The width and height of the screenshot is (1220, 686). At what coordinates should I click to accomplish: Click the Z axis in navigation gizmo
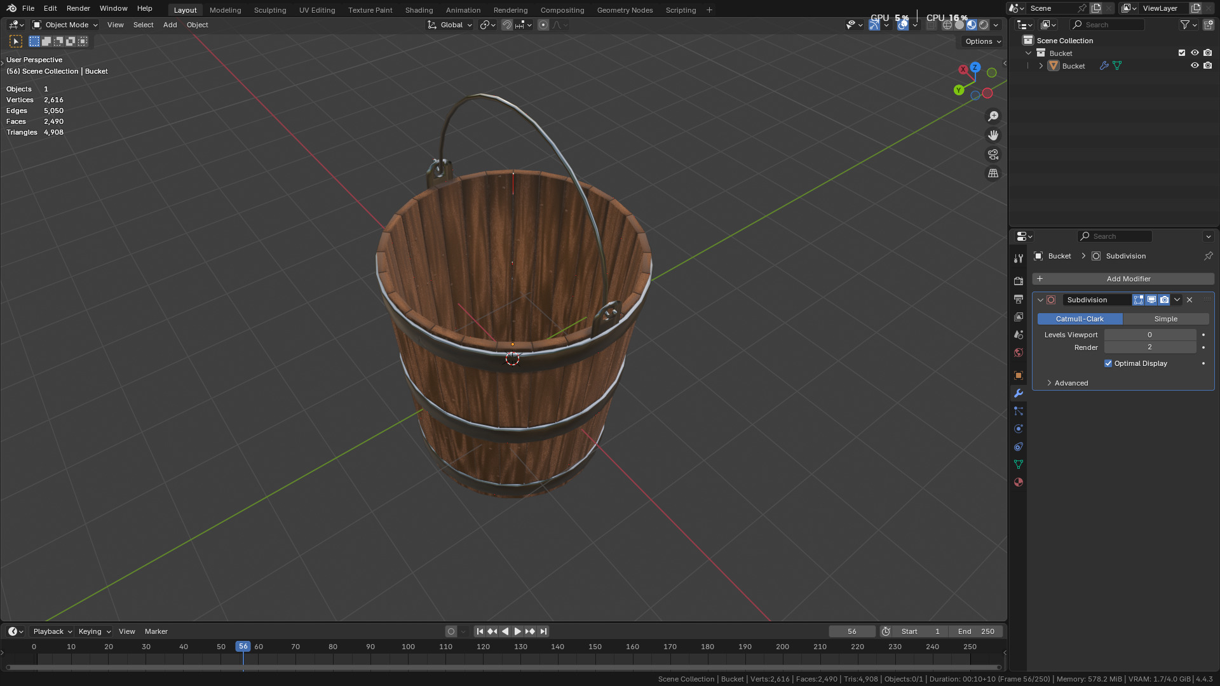click(x=975, y=67)
